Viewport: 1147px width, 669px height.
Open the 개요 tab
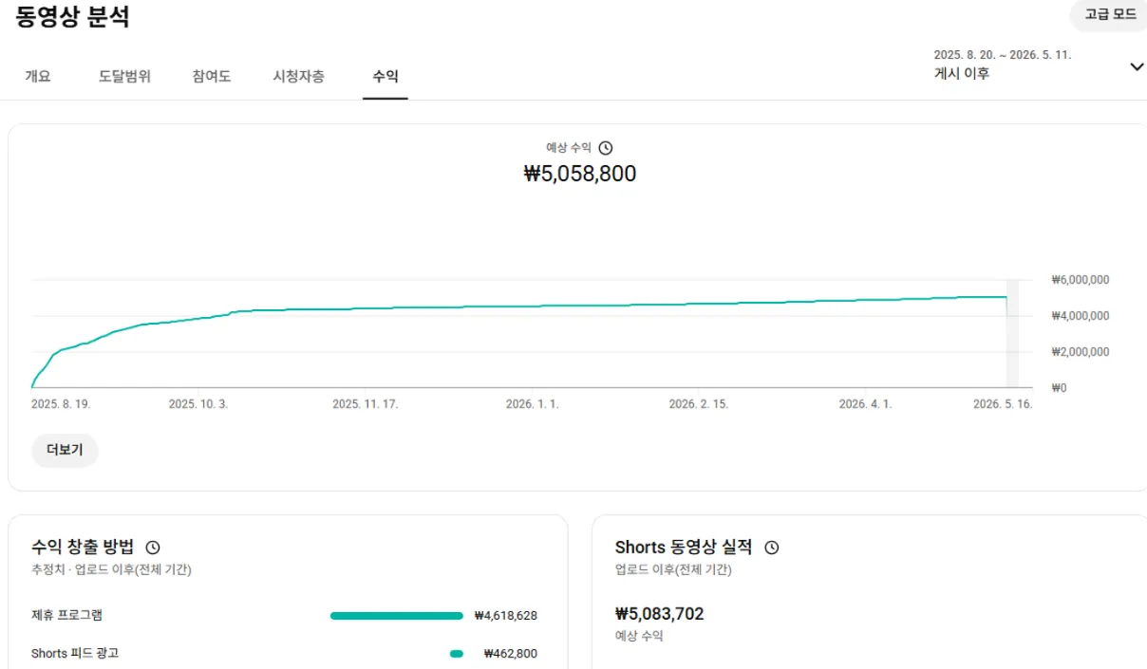point(38,77)
